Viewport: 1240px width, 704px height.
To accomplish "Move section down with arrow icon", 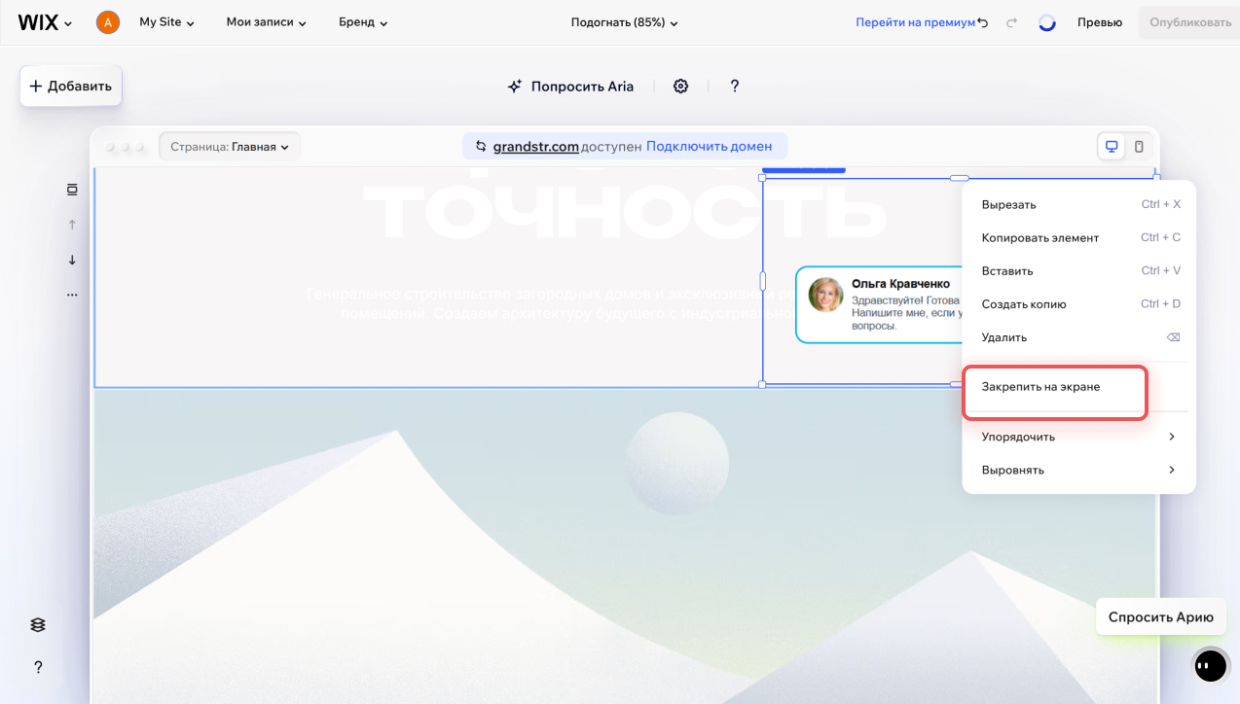I will point(72,260).
